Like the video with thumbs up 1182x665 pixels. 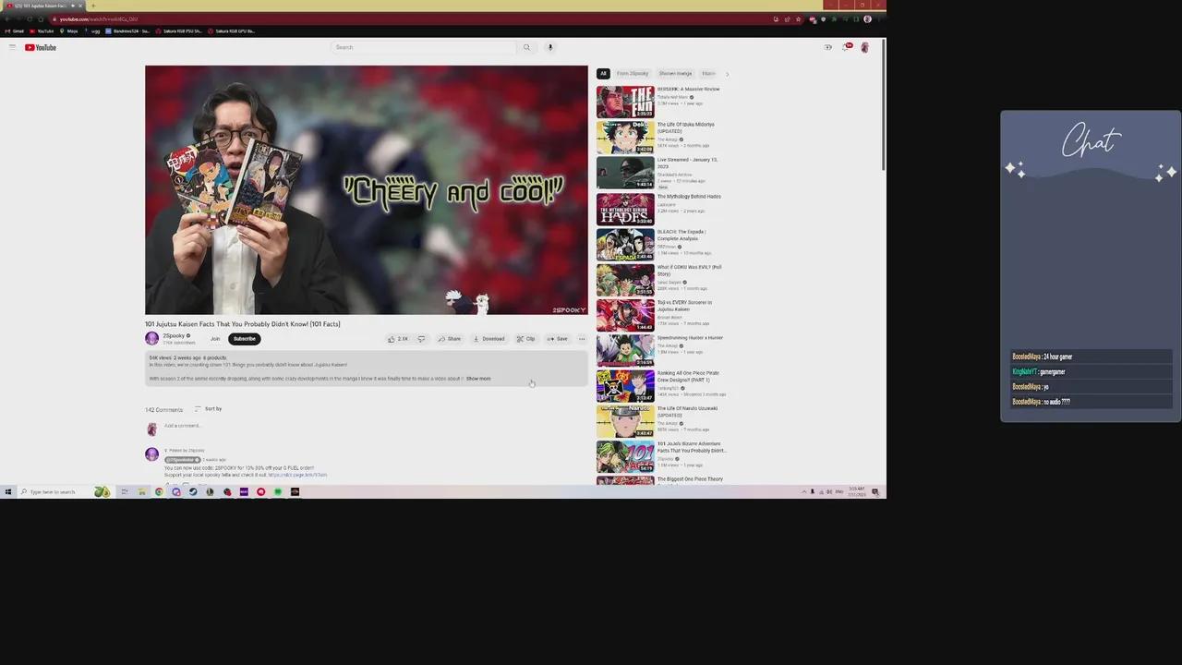point(398,339)
